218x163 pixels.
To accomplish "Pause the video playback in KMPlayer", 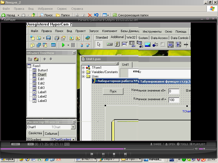I will click(x=103, y=154).
